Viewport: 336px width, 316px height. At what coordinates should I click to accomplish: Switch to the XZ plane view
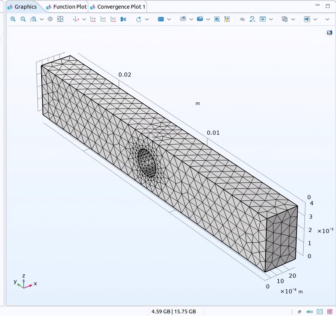pos(113,19)
